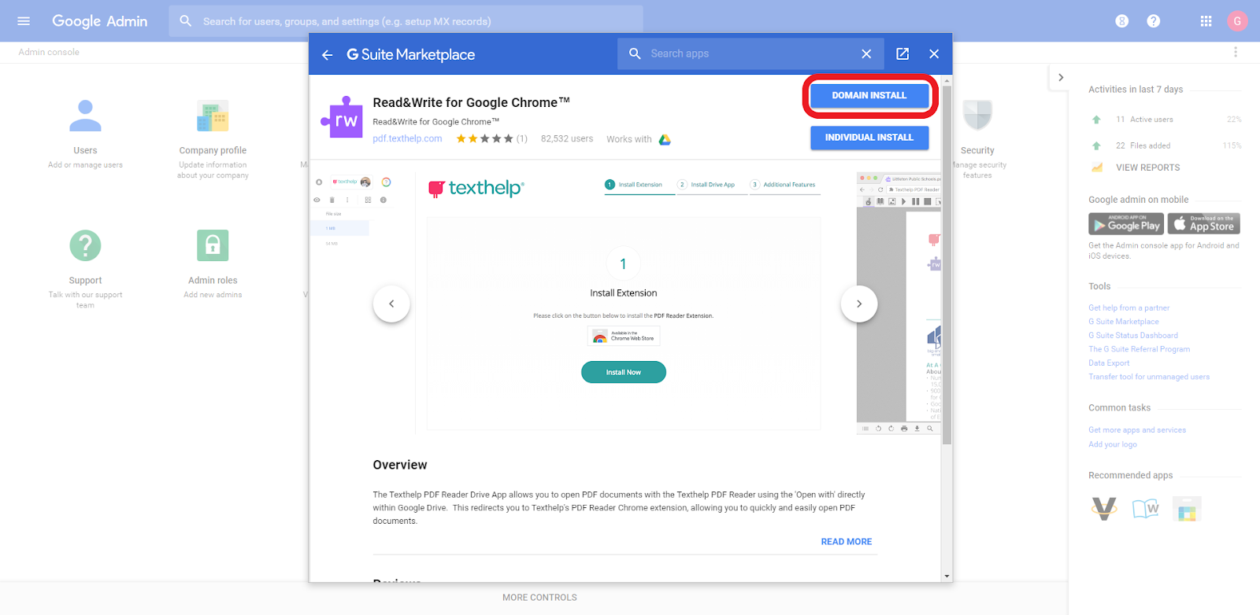Open the Data Export link
Image resolution: width=1260 pixels, height=615 pixels.
[x=1109, y=363]
